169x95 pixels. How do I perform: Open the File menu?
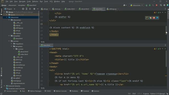(7, 2)
